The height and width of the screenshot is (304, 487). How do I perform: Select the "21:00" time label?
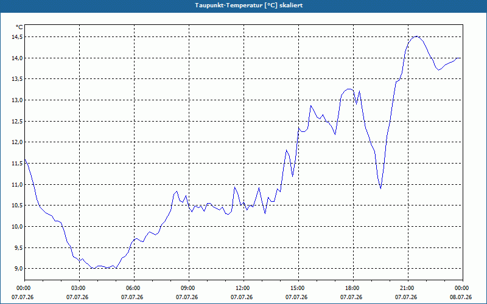coord(406,288)
